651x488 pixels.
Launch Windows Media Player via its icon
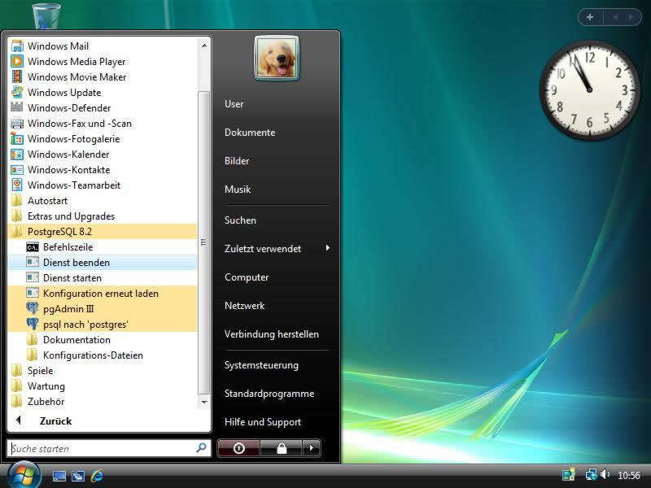click(17, 62)
